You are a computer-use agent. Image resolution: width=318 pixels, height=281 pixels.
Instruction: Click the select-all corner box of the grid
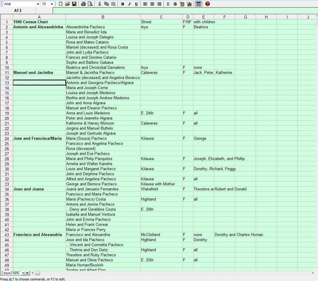(7, 17)
